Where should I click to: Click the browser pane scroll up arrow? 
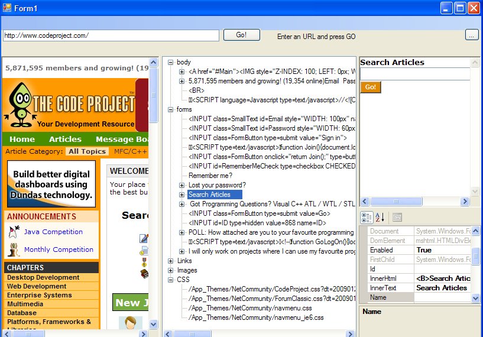point(153,62)
